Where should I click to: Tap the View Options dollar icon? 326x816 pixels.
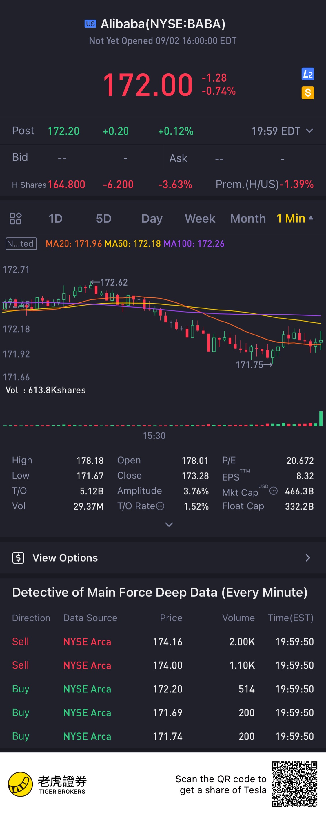pos(18,557)
